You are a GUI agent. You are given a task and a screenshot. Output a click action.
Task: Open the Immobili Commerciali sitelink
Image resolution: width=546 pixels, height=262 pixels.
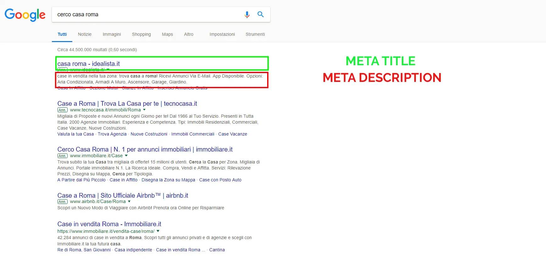point(193,134)
